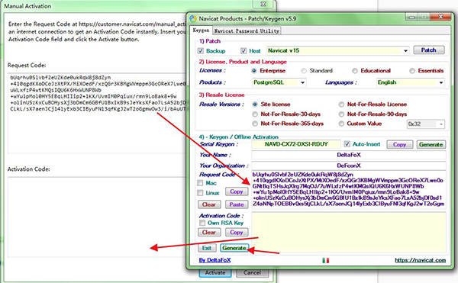Copy the serial key
This screenshot has width=458, height=283.
pyautogui.click(x=399, y=144)
